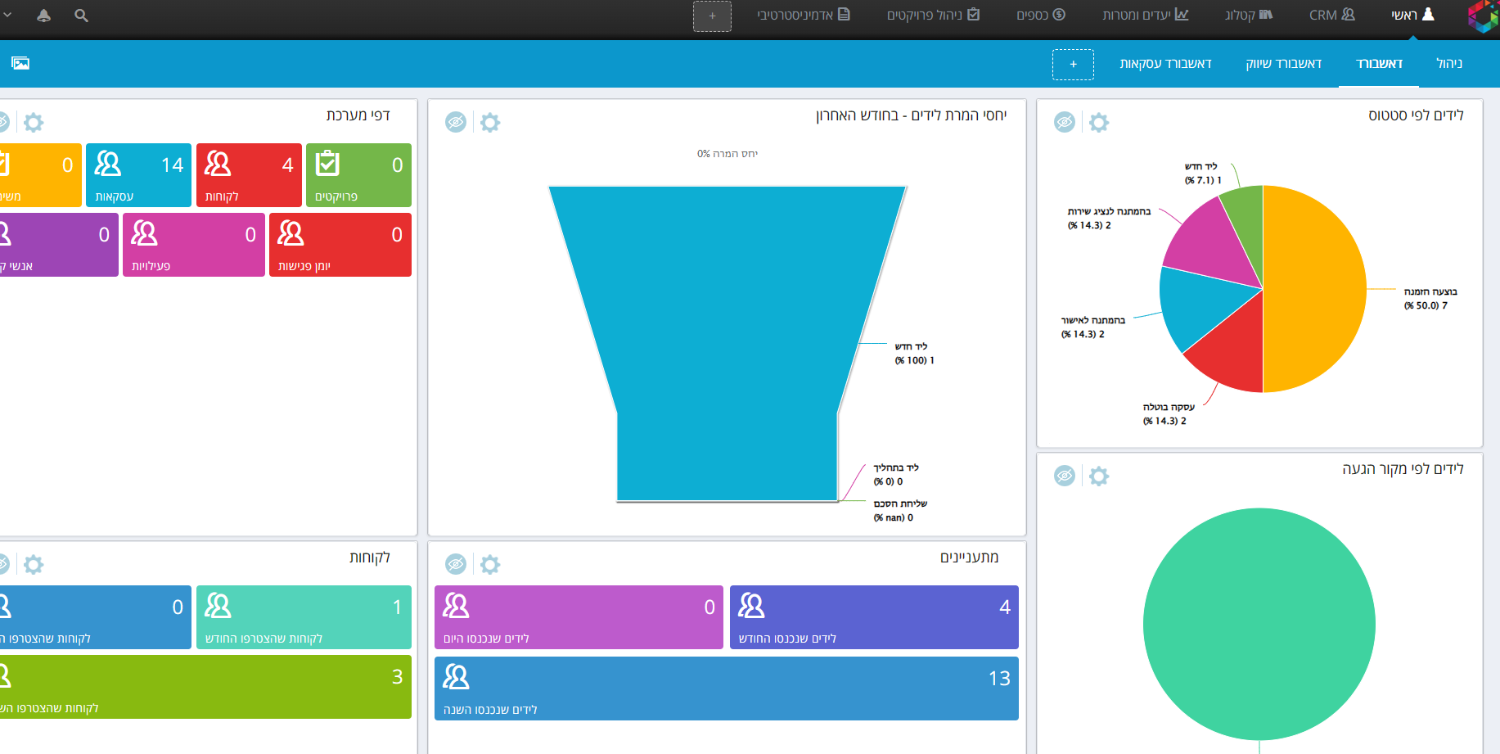
Task: Click the pie label בהמתנה לאישור 2
Action: tap(1093, 327)
